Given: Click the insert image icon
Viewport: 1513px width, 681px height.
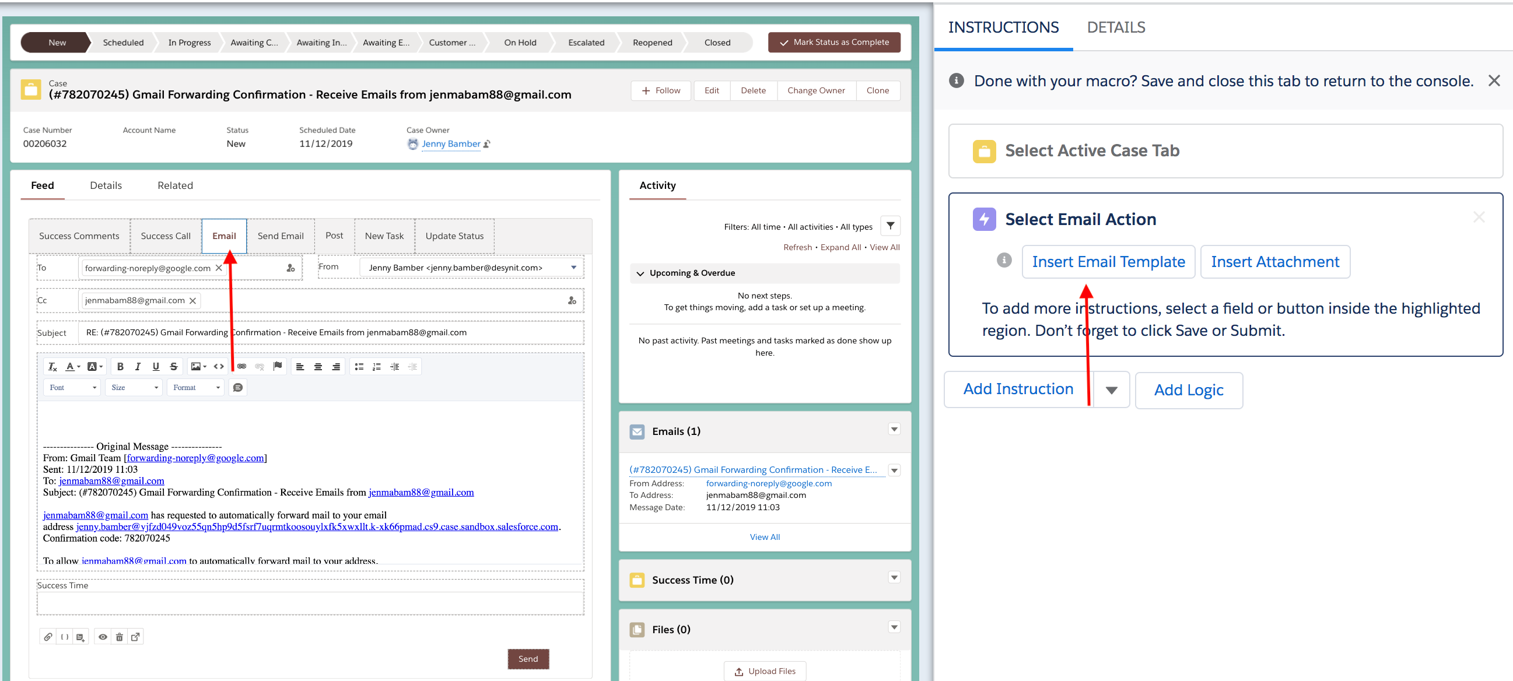Looking at the screenshot, I should [x=198, y=367].
